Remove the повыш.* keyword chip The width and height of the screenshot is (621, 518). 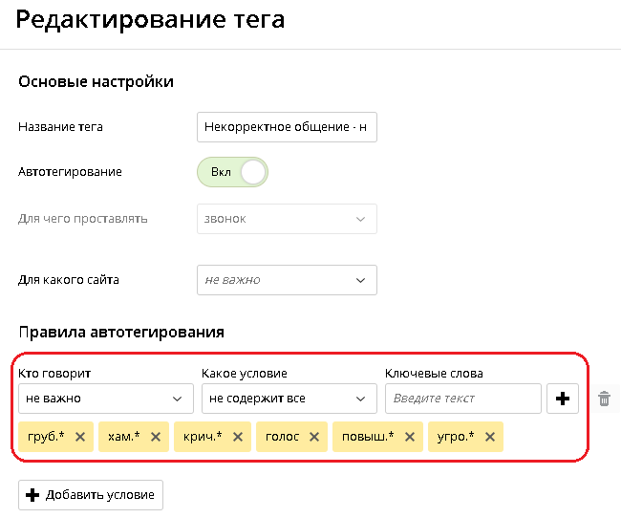click(410, 437)
